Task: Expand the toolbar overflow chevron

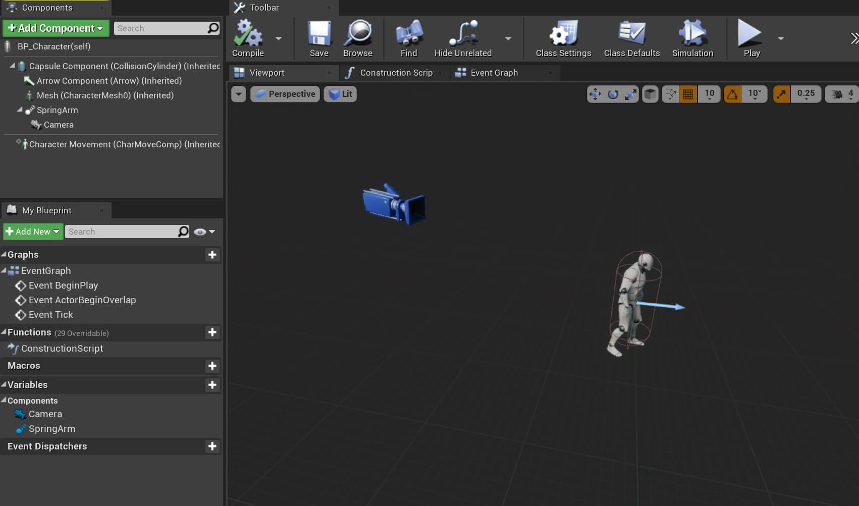Action: tap(854, 38)
